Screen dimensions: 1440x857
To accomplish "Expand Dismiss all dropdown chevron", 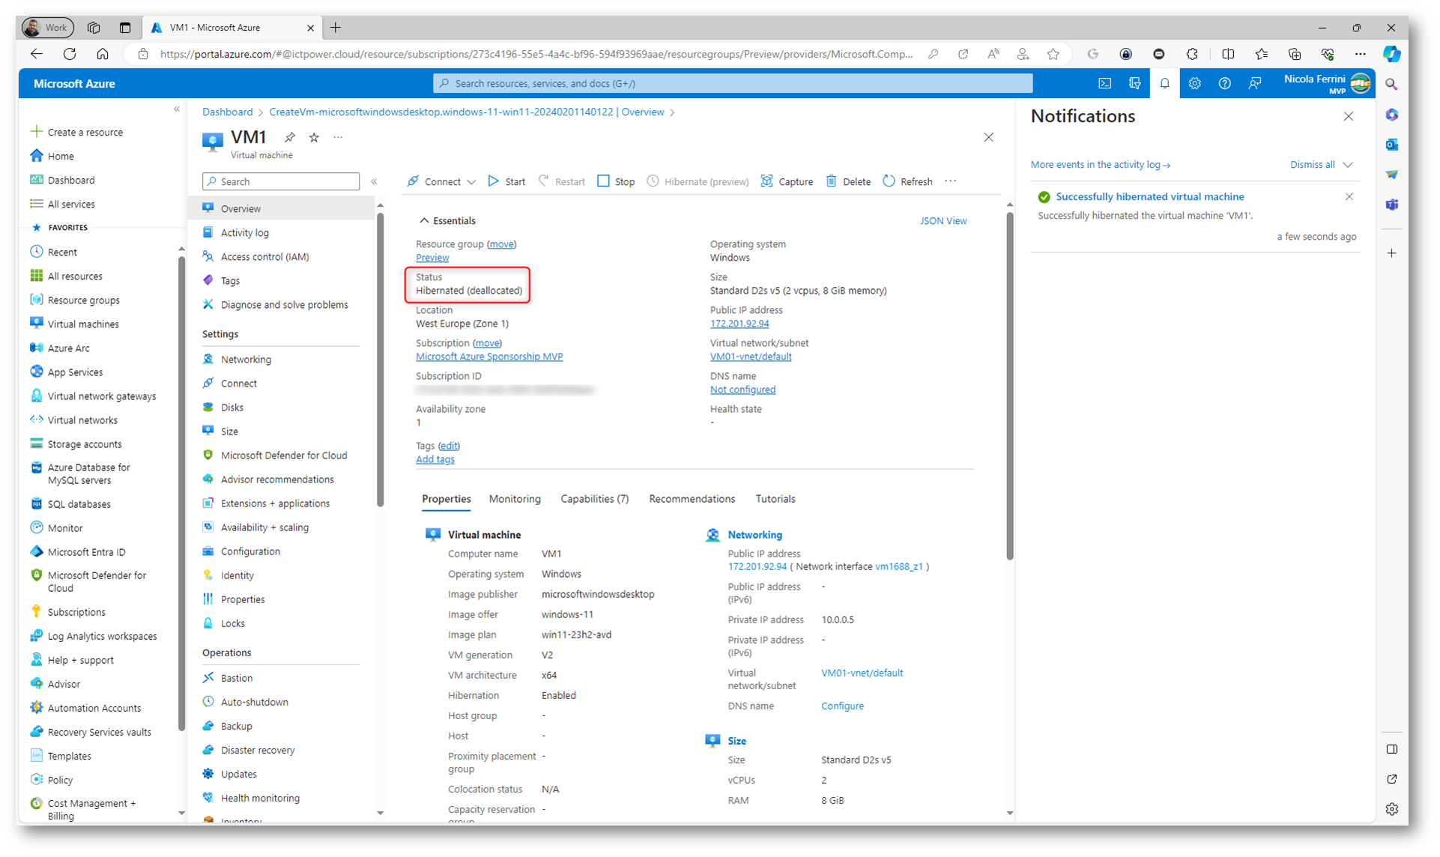I will pyautogui.click(x=1348, y=165).
